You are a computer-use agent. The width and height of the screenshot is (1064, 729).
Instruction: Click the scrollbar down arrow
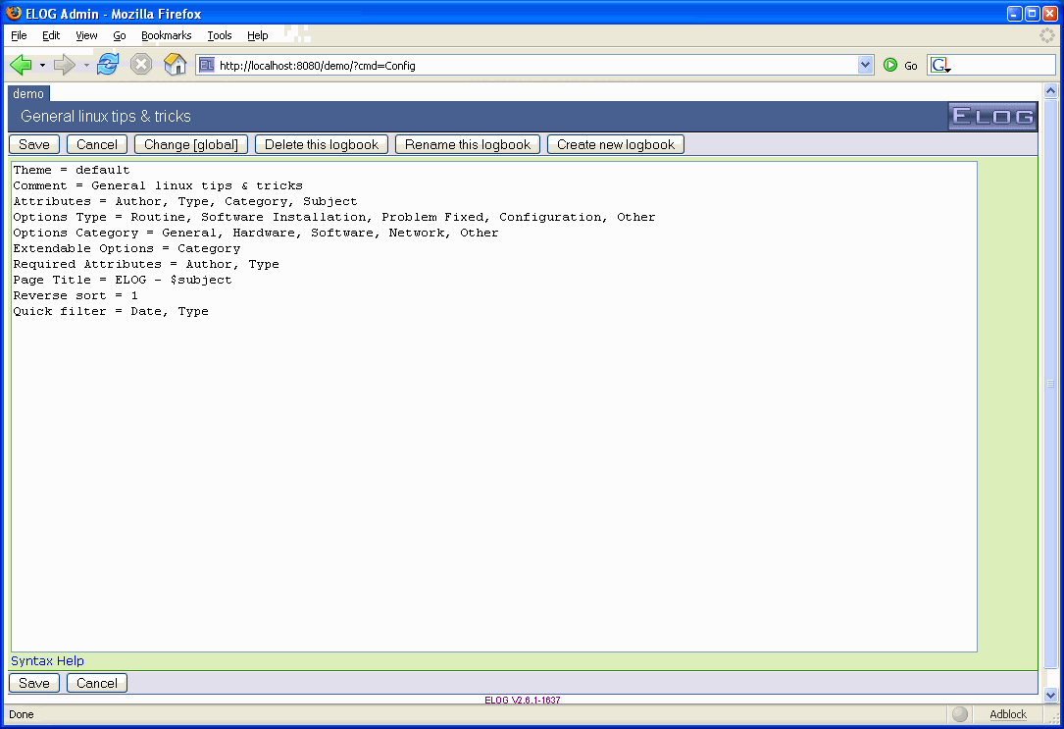click(1050, 695)
